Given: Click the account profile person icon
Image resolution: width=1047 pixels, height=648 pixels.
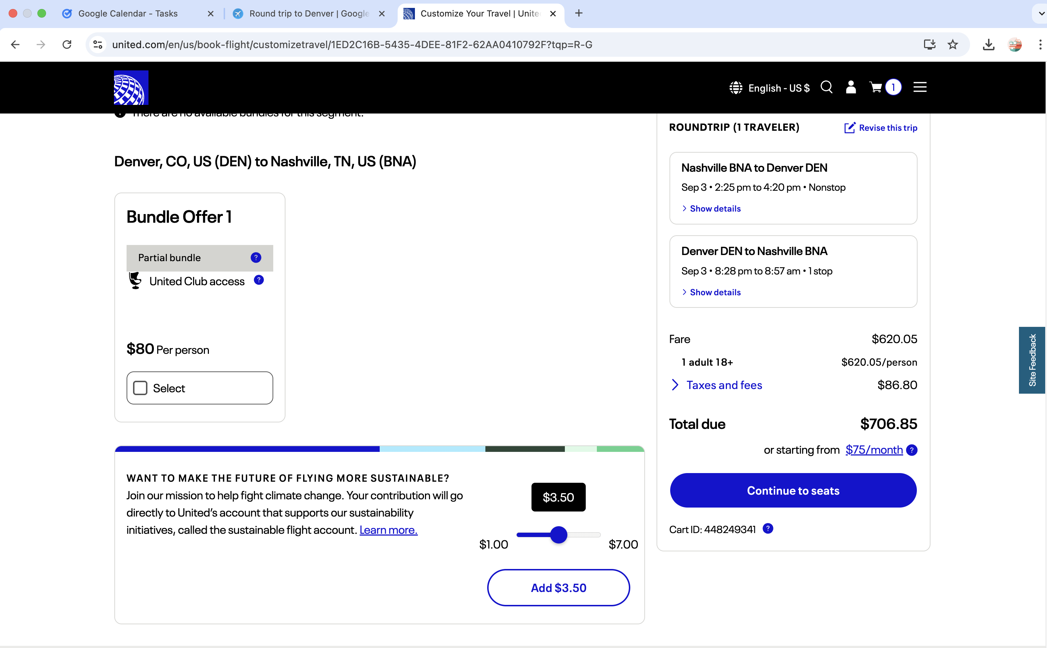Looking at the screenshot, I should click(x=851, y=87).
